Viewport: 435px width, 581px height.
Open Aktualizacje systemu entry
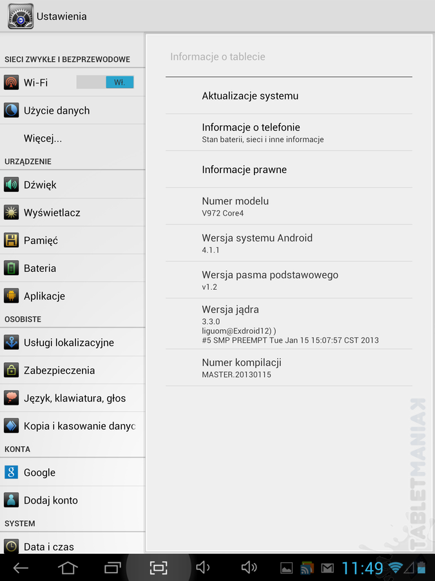(x=289, y=96)
